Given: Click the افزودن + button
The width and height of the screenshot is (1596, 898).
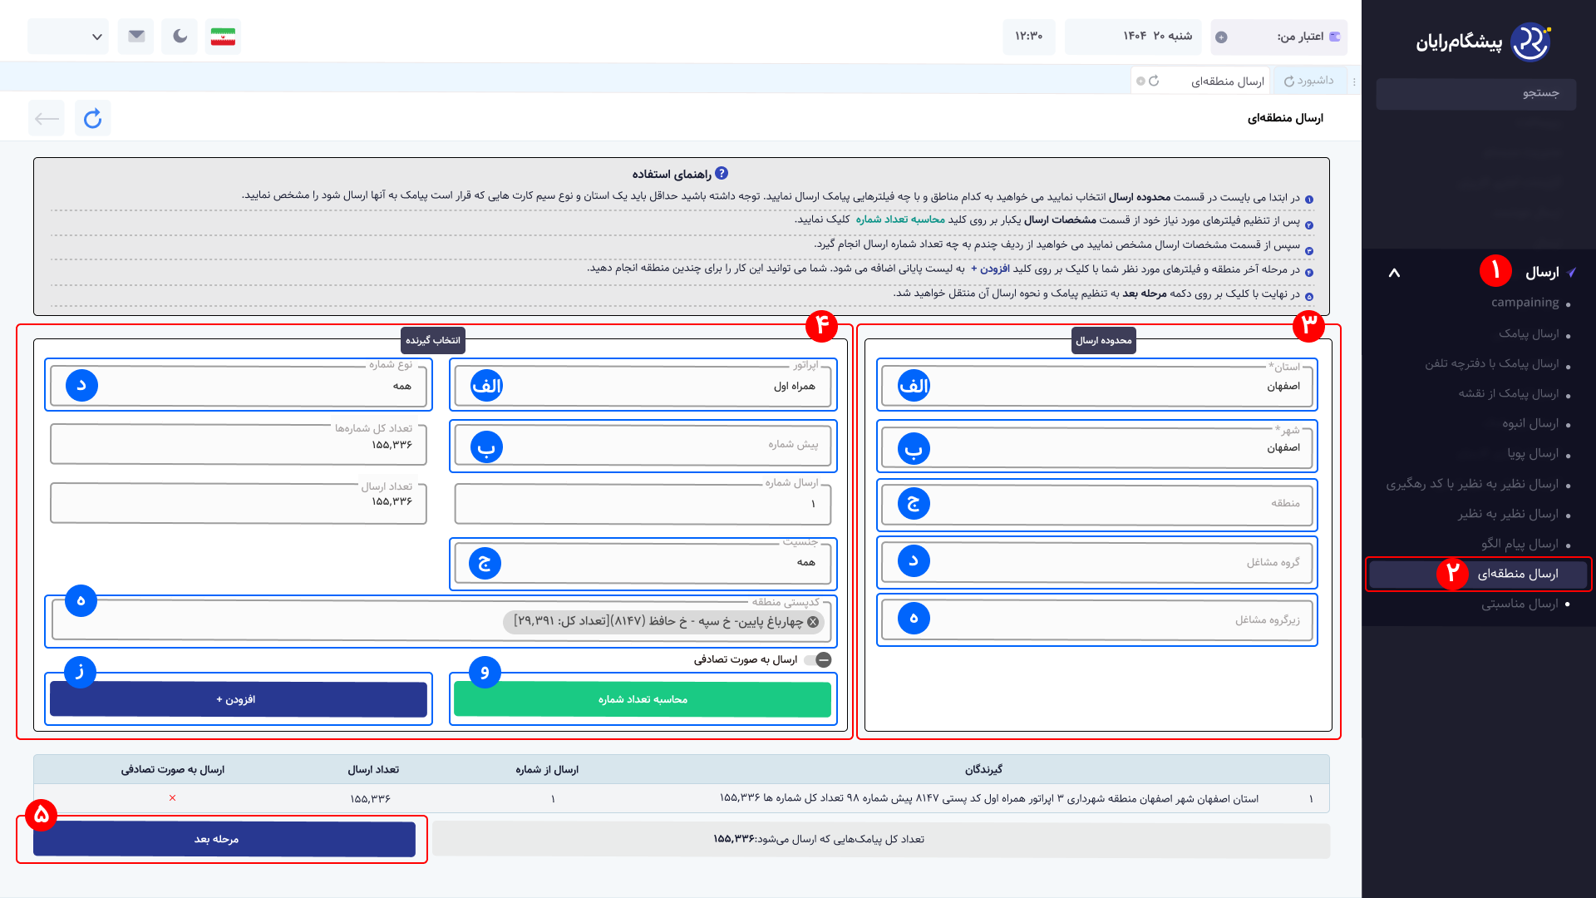Looking at the screenshot, I should click(239, 699).
